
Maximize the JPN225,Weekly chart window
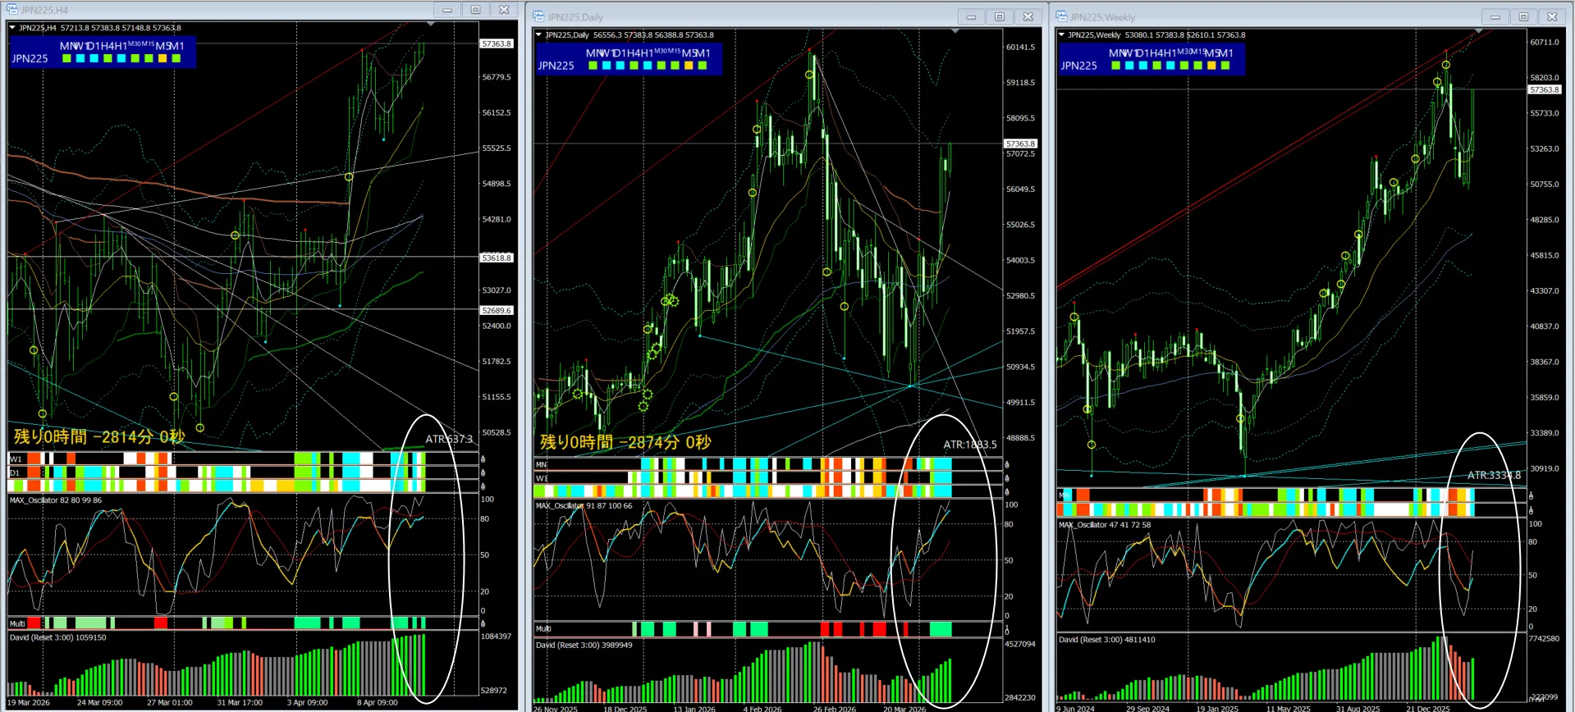point(1523,16)
